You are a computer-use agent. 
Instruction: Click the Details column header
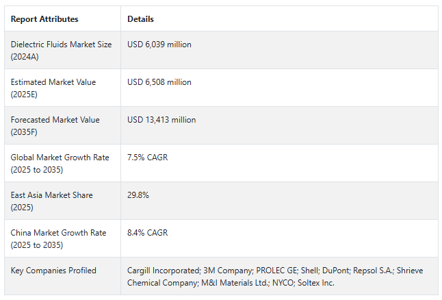coord(140,19)
